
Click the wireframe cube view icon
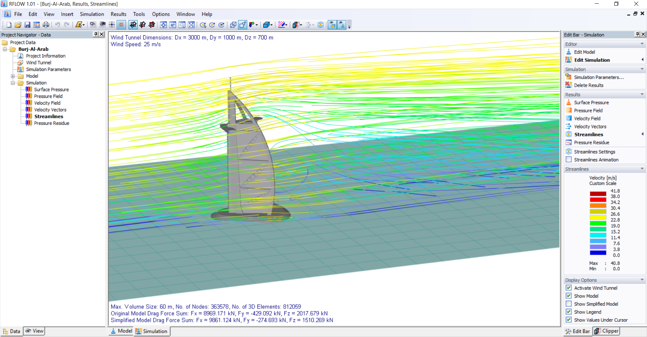[x=233, y=25]
